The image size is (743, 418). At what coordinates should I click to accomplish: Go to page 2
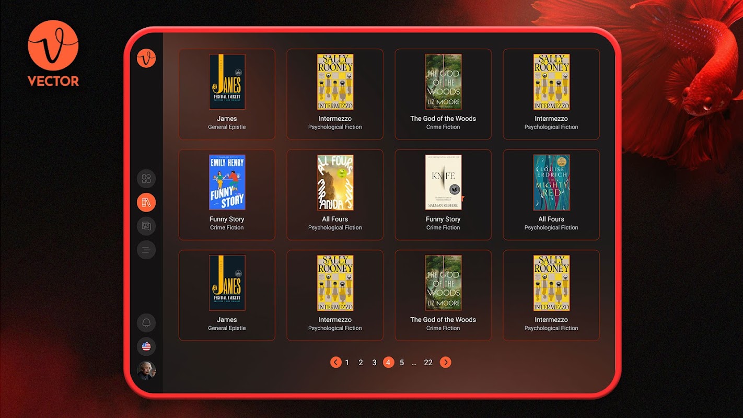pyautogui.click(x=361, y=363)
